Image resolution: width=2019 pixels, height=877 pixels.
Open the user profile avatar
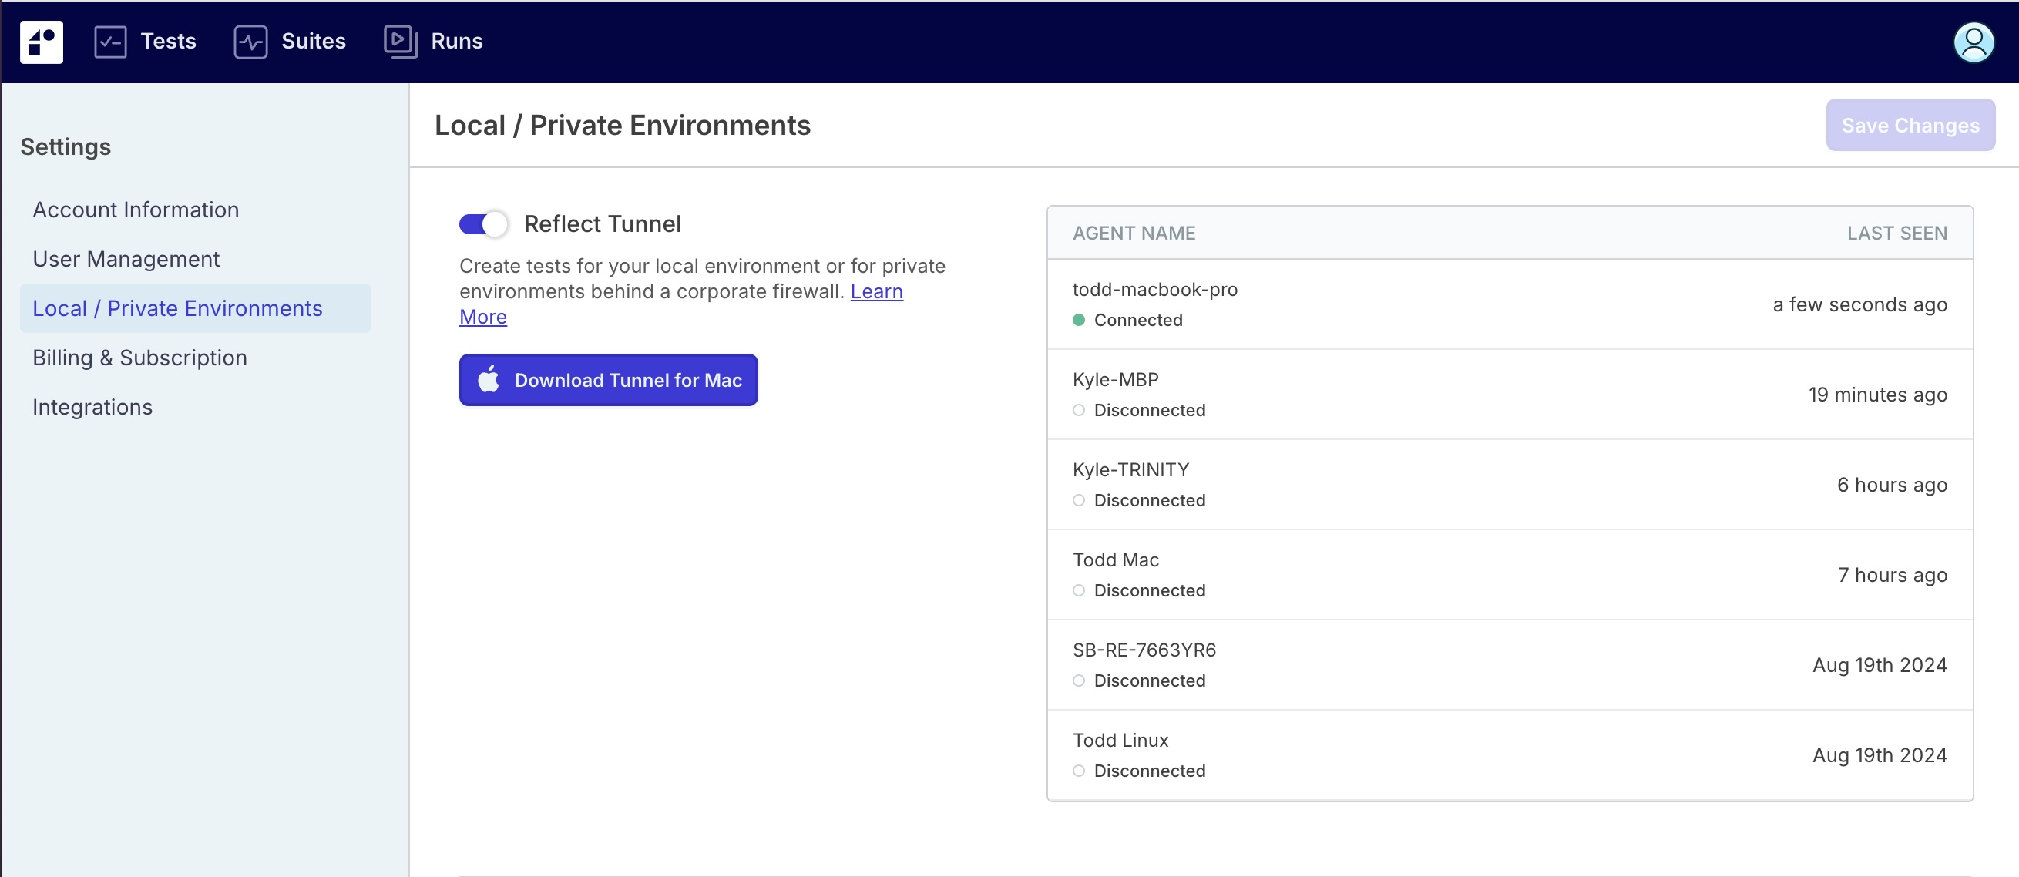tap(1973, 42)
